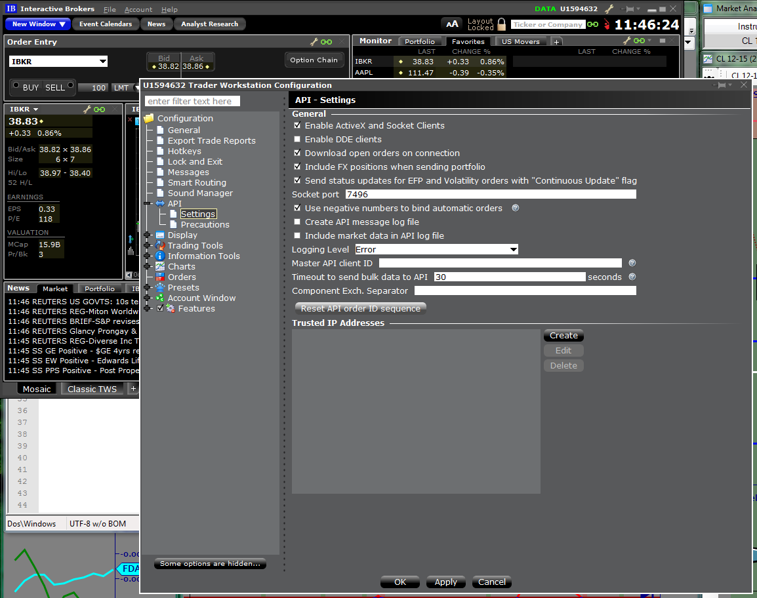Open Monitor panel wrench configuration icon

(x=626, y=41)
